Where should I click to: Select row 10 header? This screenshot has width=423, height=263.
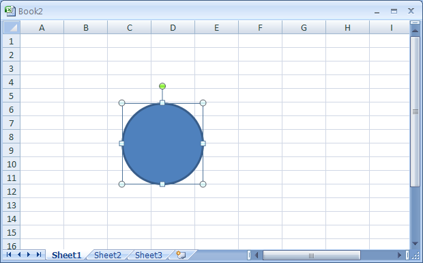[12, 164]
